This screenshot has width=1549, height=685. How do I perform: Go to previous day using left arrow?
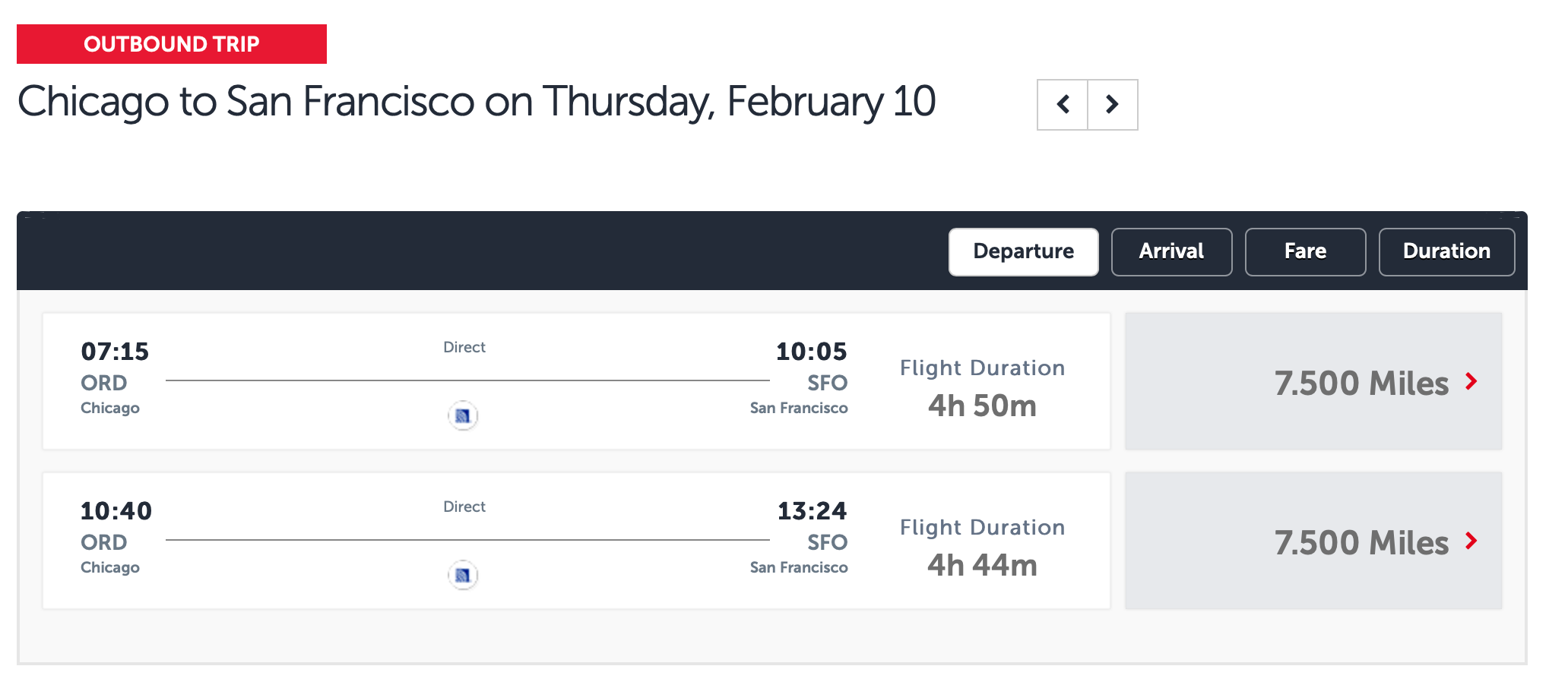pyautogui.click(x=1063, y=105)
